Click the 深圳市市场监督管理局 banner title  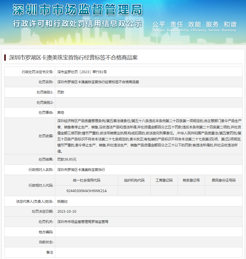[77, 10]
